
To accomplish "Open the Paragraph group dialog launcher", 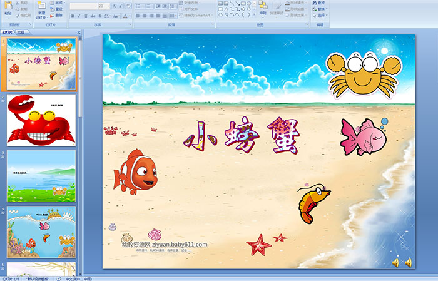I will (x=213, y=25).
